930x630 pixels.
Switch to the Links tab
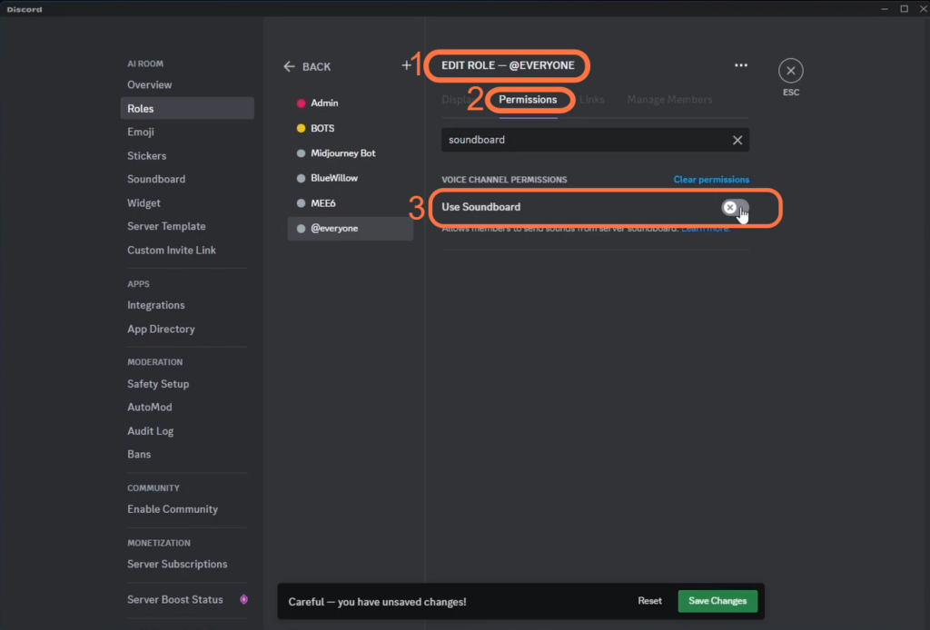592,100
